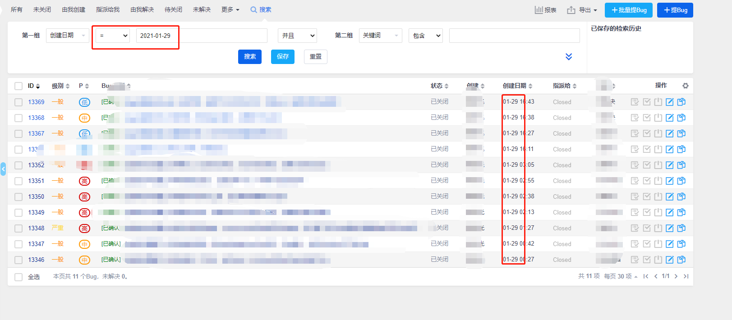The height and width of the screenshot is (320, 732).
Task: Expand the double-chevron advanced search arrow
Action: pyautogui.click(x=569, y=56)
